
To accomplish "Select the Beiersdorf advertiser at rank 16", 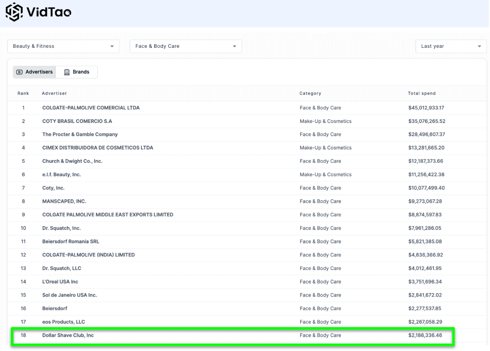I will coord(55,309).
